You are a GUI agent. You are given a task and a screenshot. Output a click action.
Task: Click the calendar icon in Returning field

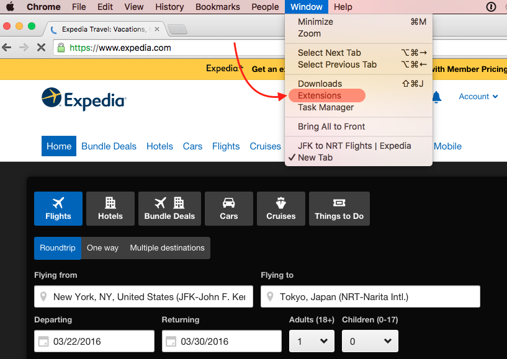[171, 341]
